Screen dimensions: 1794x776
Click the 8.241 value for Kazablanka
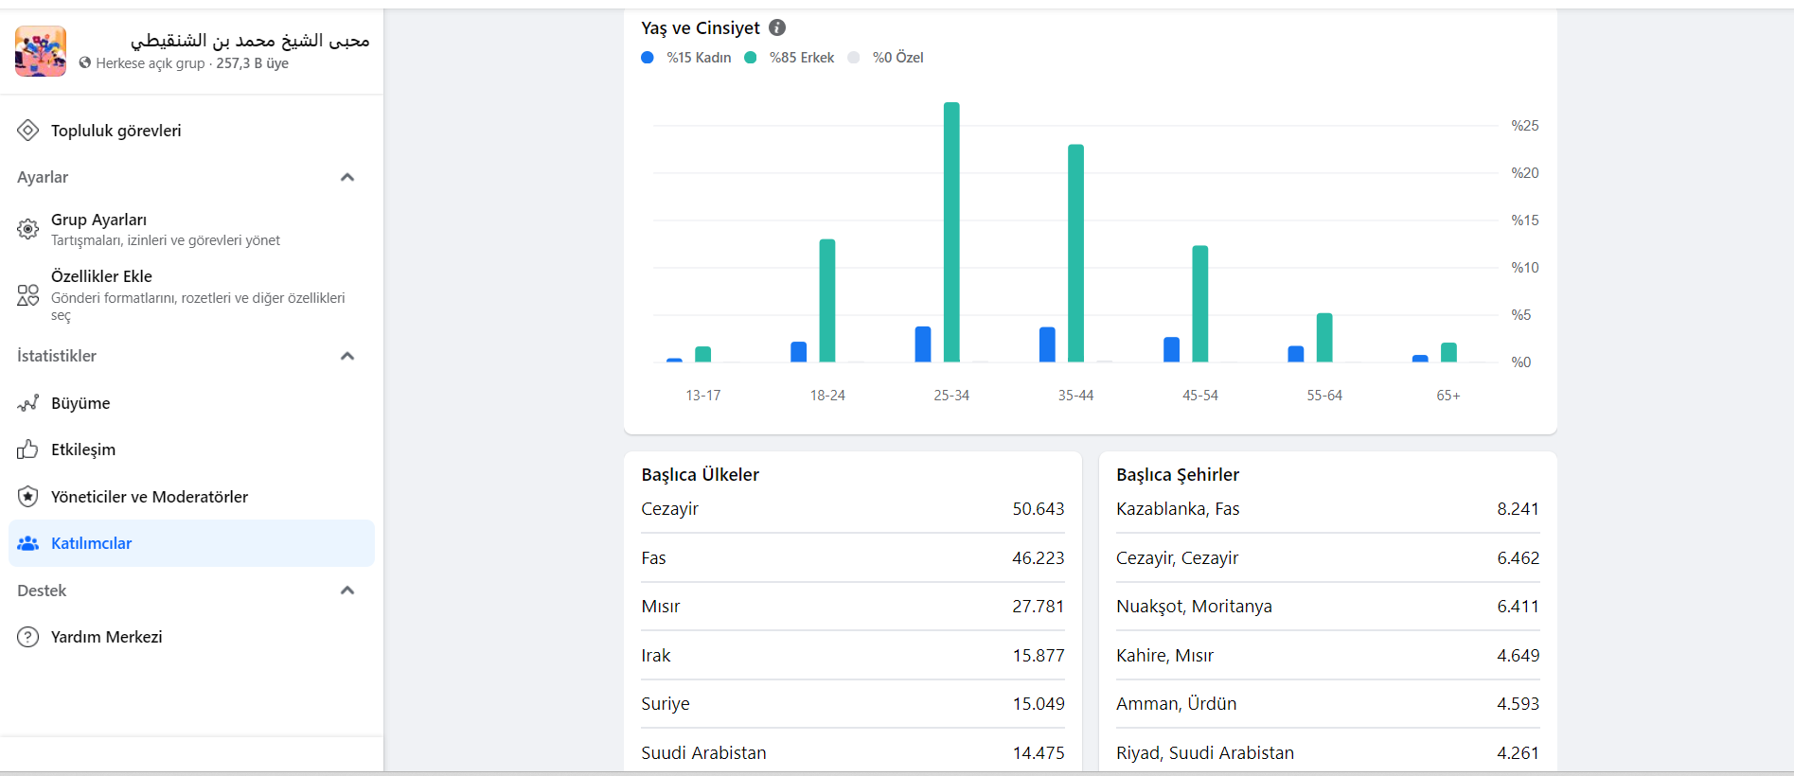1519,509
